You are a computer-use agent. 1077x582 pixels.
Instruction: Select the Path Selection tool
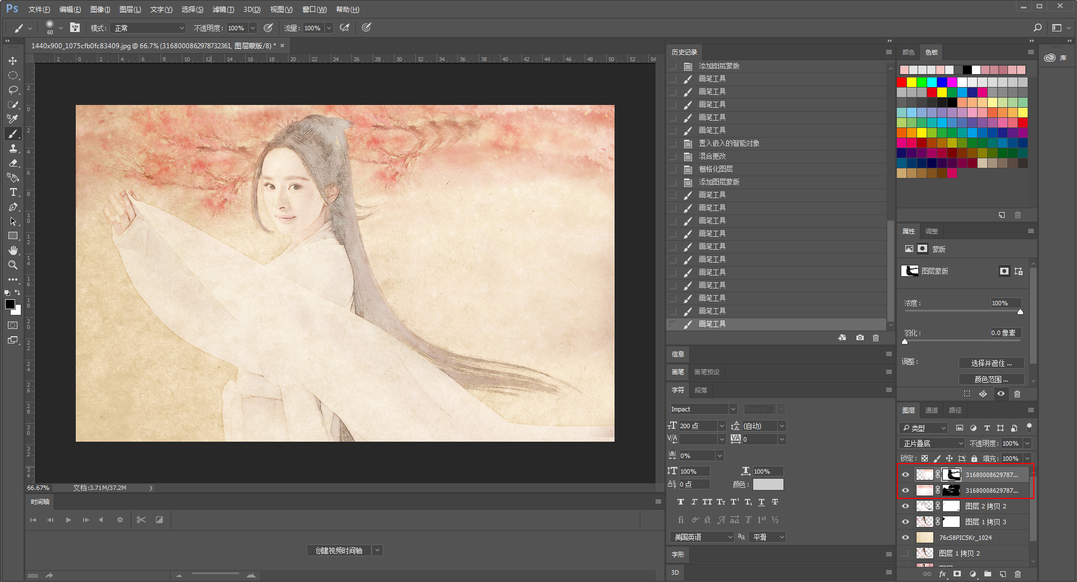(x=13, y=221)
